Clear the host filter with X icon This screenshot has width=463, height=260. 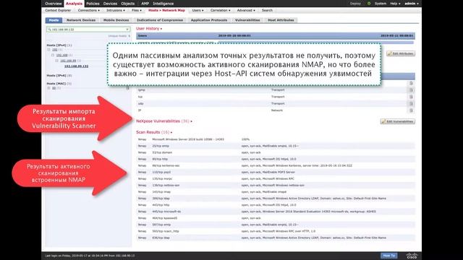pyautogui.click(x=127, y=30)
